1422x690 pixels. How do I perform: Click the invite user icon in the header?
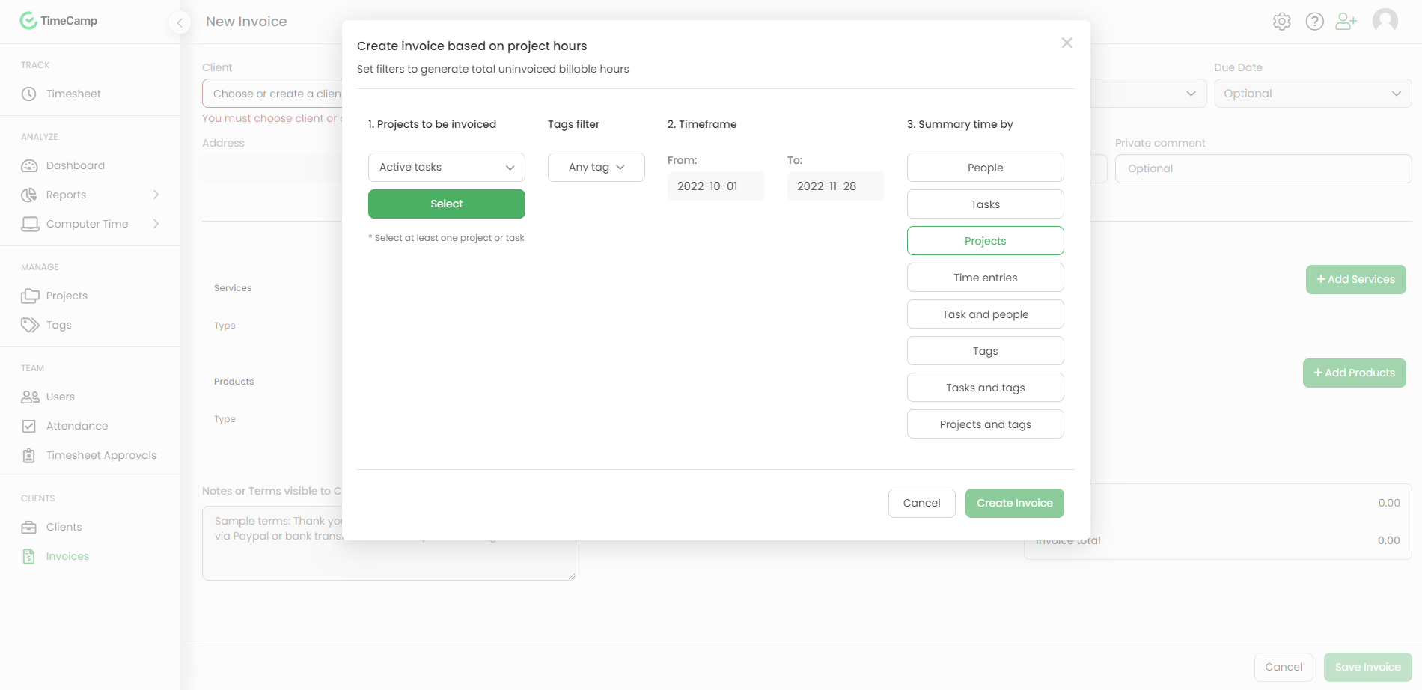pos(1346,21)
